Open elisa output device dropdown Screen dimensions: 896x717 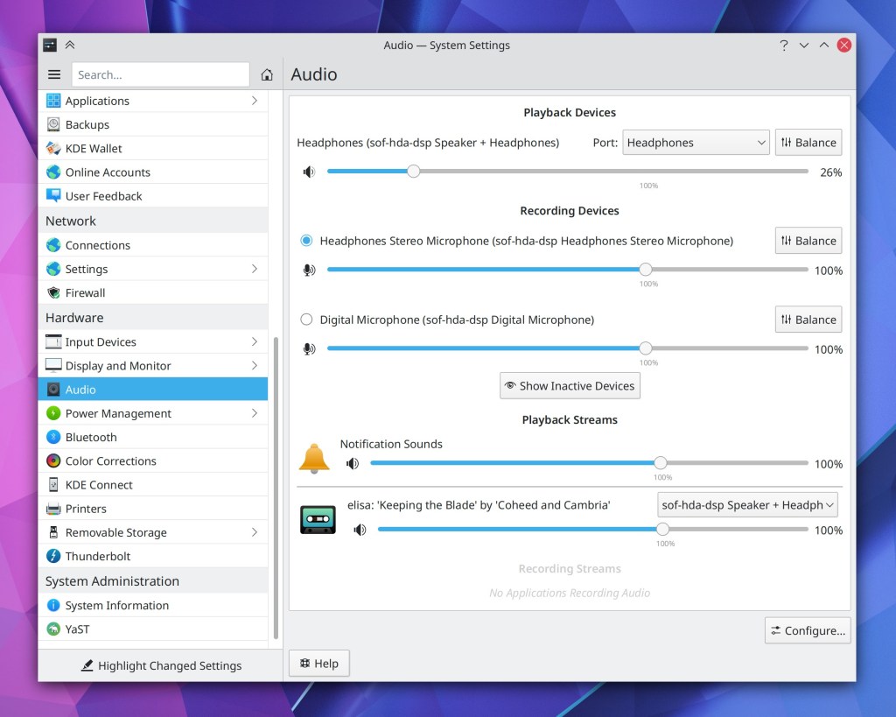[747, 505]
